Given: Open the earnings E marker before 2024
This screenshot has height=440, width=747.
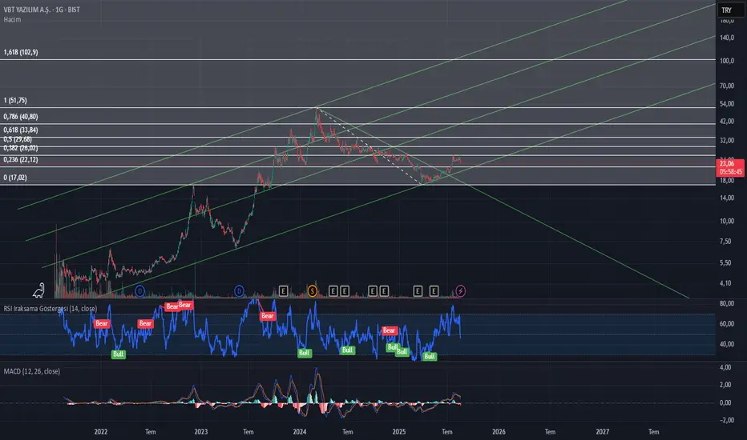Looking at the screenshot, I should 283,290.
